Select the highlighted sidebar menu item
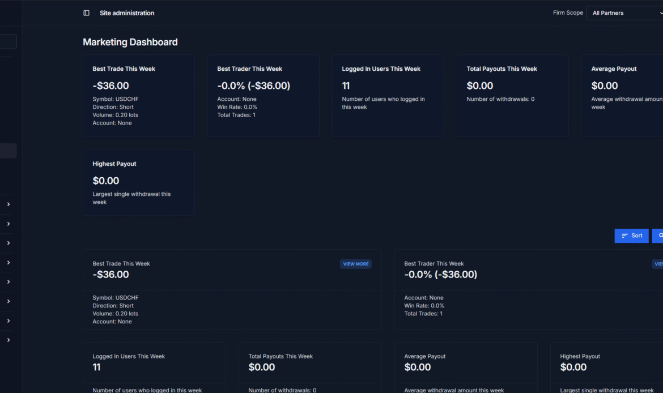The image size is (663, 393). click(x=8, y=151)
